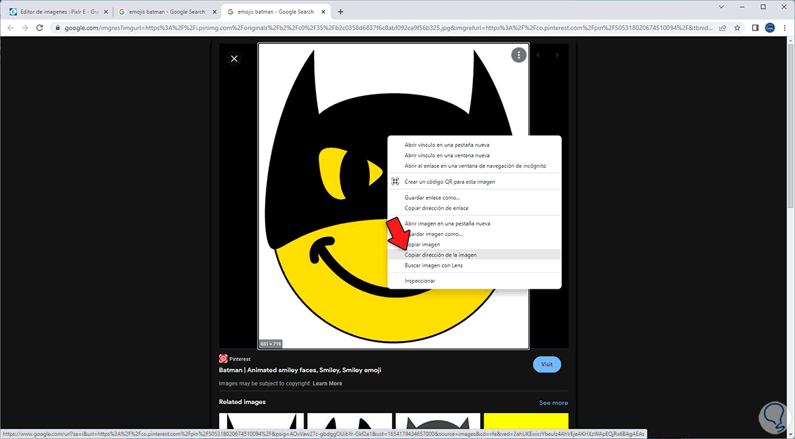Click the Related images heading
The height and width of the screenshot is (439, 795).
click(x=242, y=402)
